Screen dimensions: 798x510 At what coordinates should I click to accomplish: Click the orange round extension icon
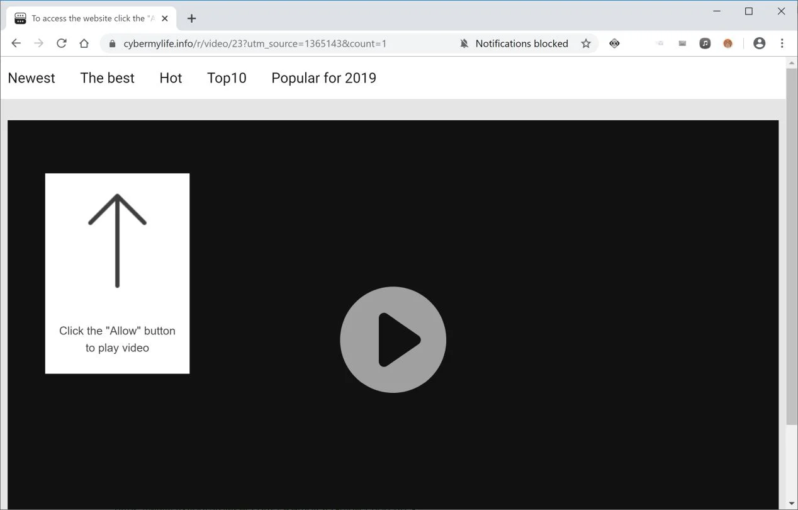(x=728, y=43)
